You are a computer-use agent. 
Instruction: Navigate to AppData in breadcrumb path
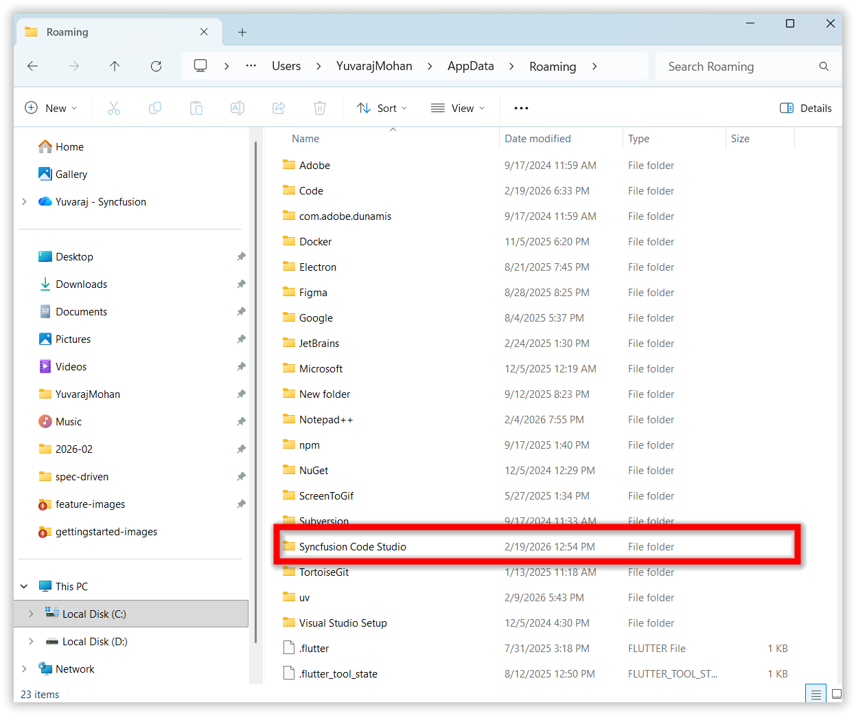coord(470,66)
